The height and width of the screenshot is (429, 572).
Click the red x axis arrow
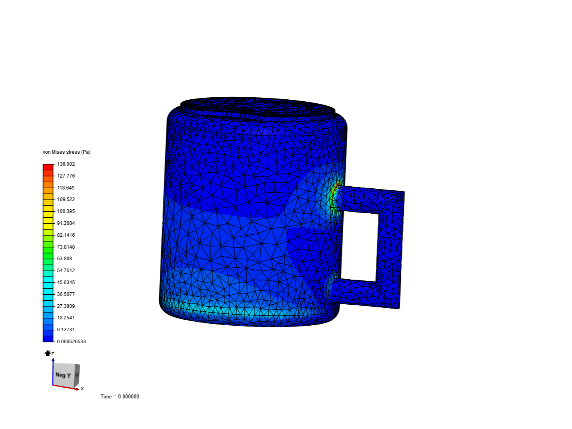pos(66,387)
